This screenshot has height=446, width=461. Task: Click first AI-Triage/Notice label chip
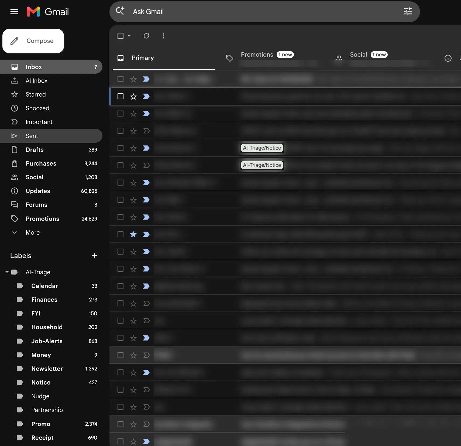pyautogui.click(x=262, y=148)
